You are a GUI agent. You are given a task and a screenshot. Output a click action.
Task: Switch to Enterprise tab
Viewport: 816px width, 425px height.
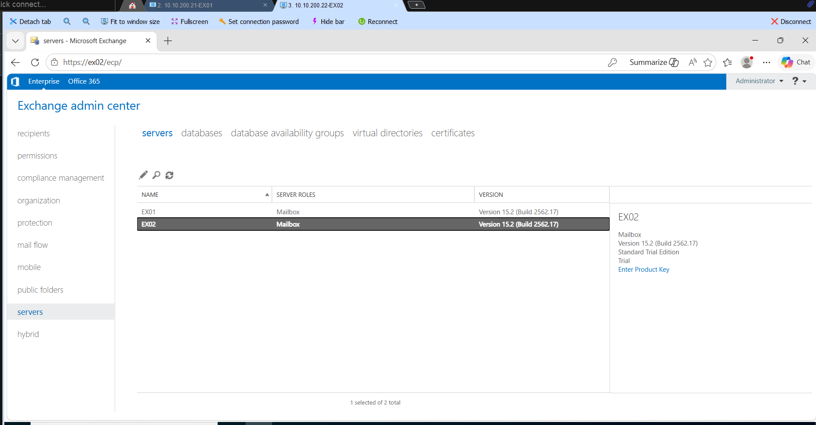tap(44, 81)
